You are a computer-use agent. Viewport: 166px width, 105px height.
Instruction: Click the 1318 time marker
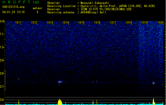tap(129, 23)
